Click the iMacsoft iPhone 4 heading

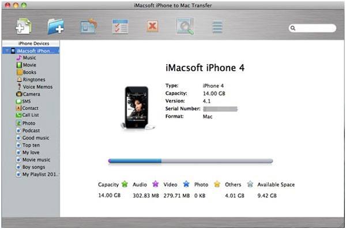click(x=205, y=68)
